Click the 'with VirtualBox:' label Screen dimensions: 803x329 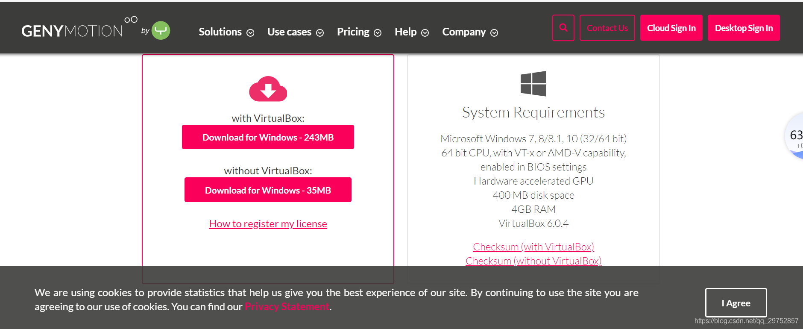[x=268, y=118]
